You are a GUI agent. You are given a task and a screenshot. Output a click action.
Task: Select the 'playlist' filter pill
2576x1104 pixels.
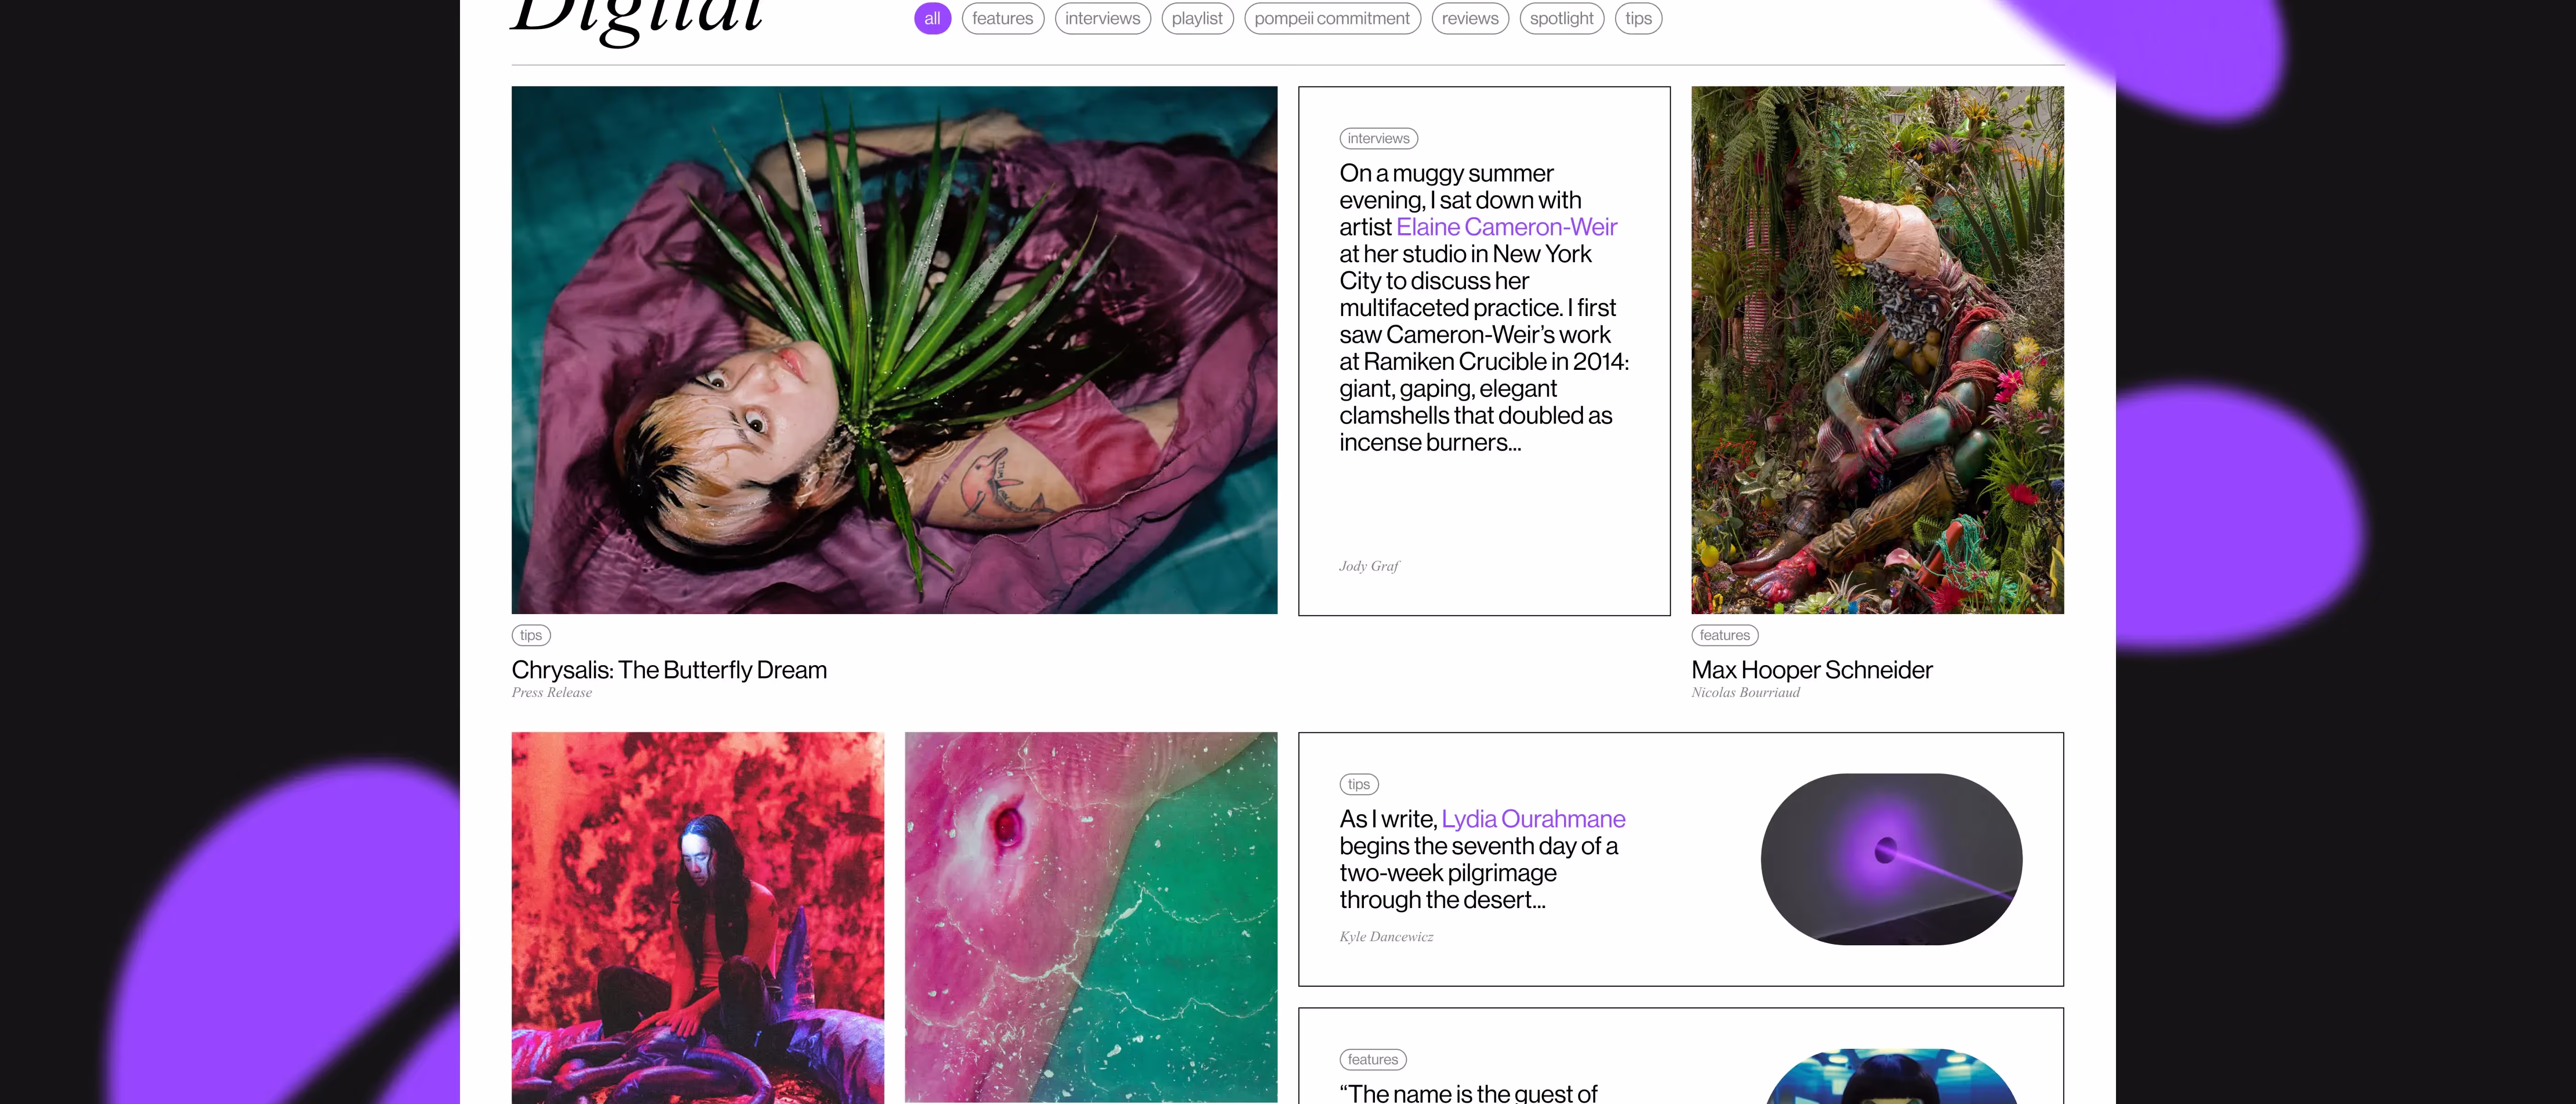1196,19
